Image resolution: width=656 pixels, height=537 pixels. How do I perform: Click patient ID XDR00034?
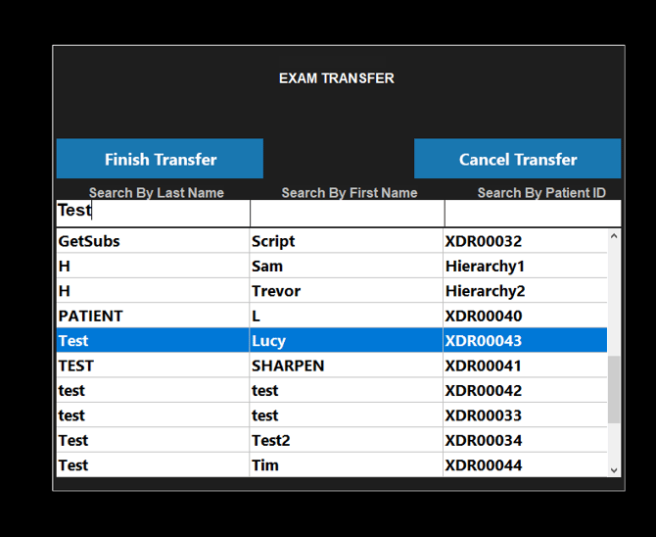click(525, 440)
